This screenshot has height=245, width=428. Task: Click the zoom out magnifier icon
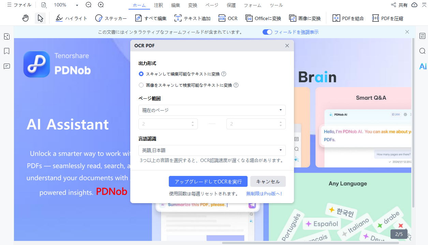click(89, 5)
